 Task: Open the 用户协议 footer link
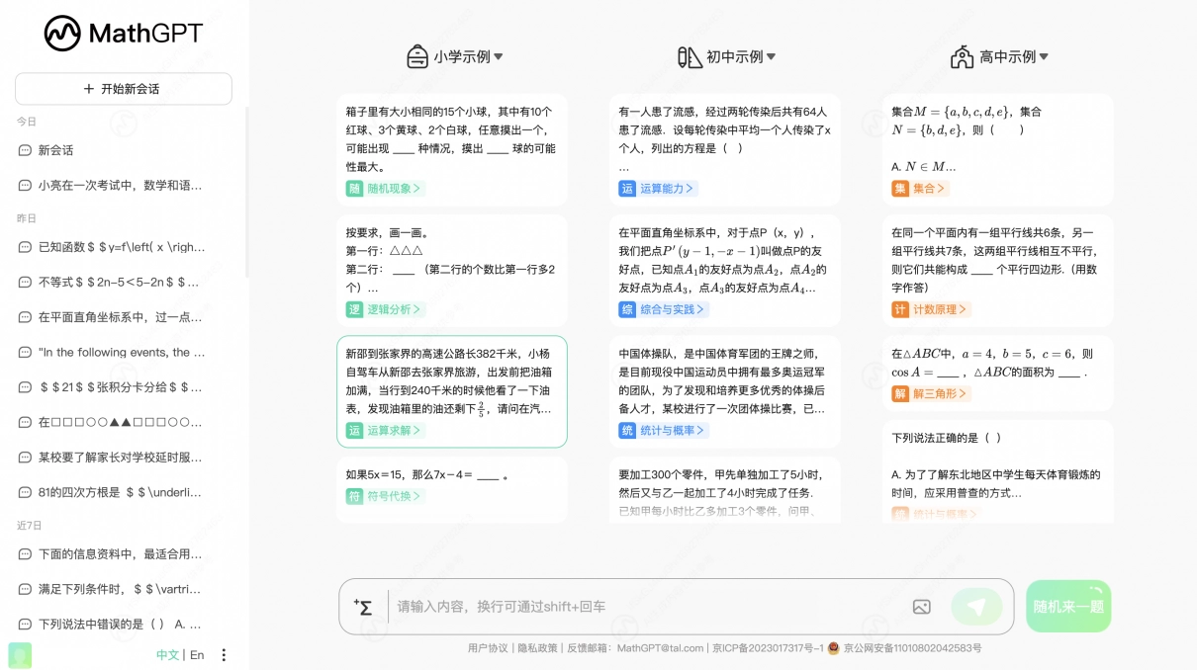click(x=488, y=648)
